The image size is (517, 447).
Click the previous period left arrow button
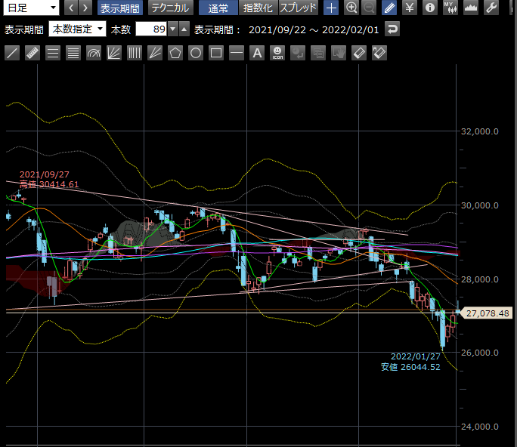tap(71, 8)
